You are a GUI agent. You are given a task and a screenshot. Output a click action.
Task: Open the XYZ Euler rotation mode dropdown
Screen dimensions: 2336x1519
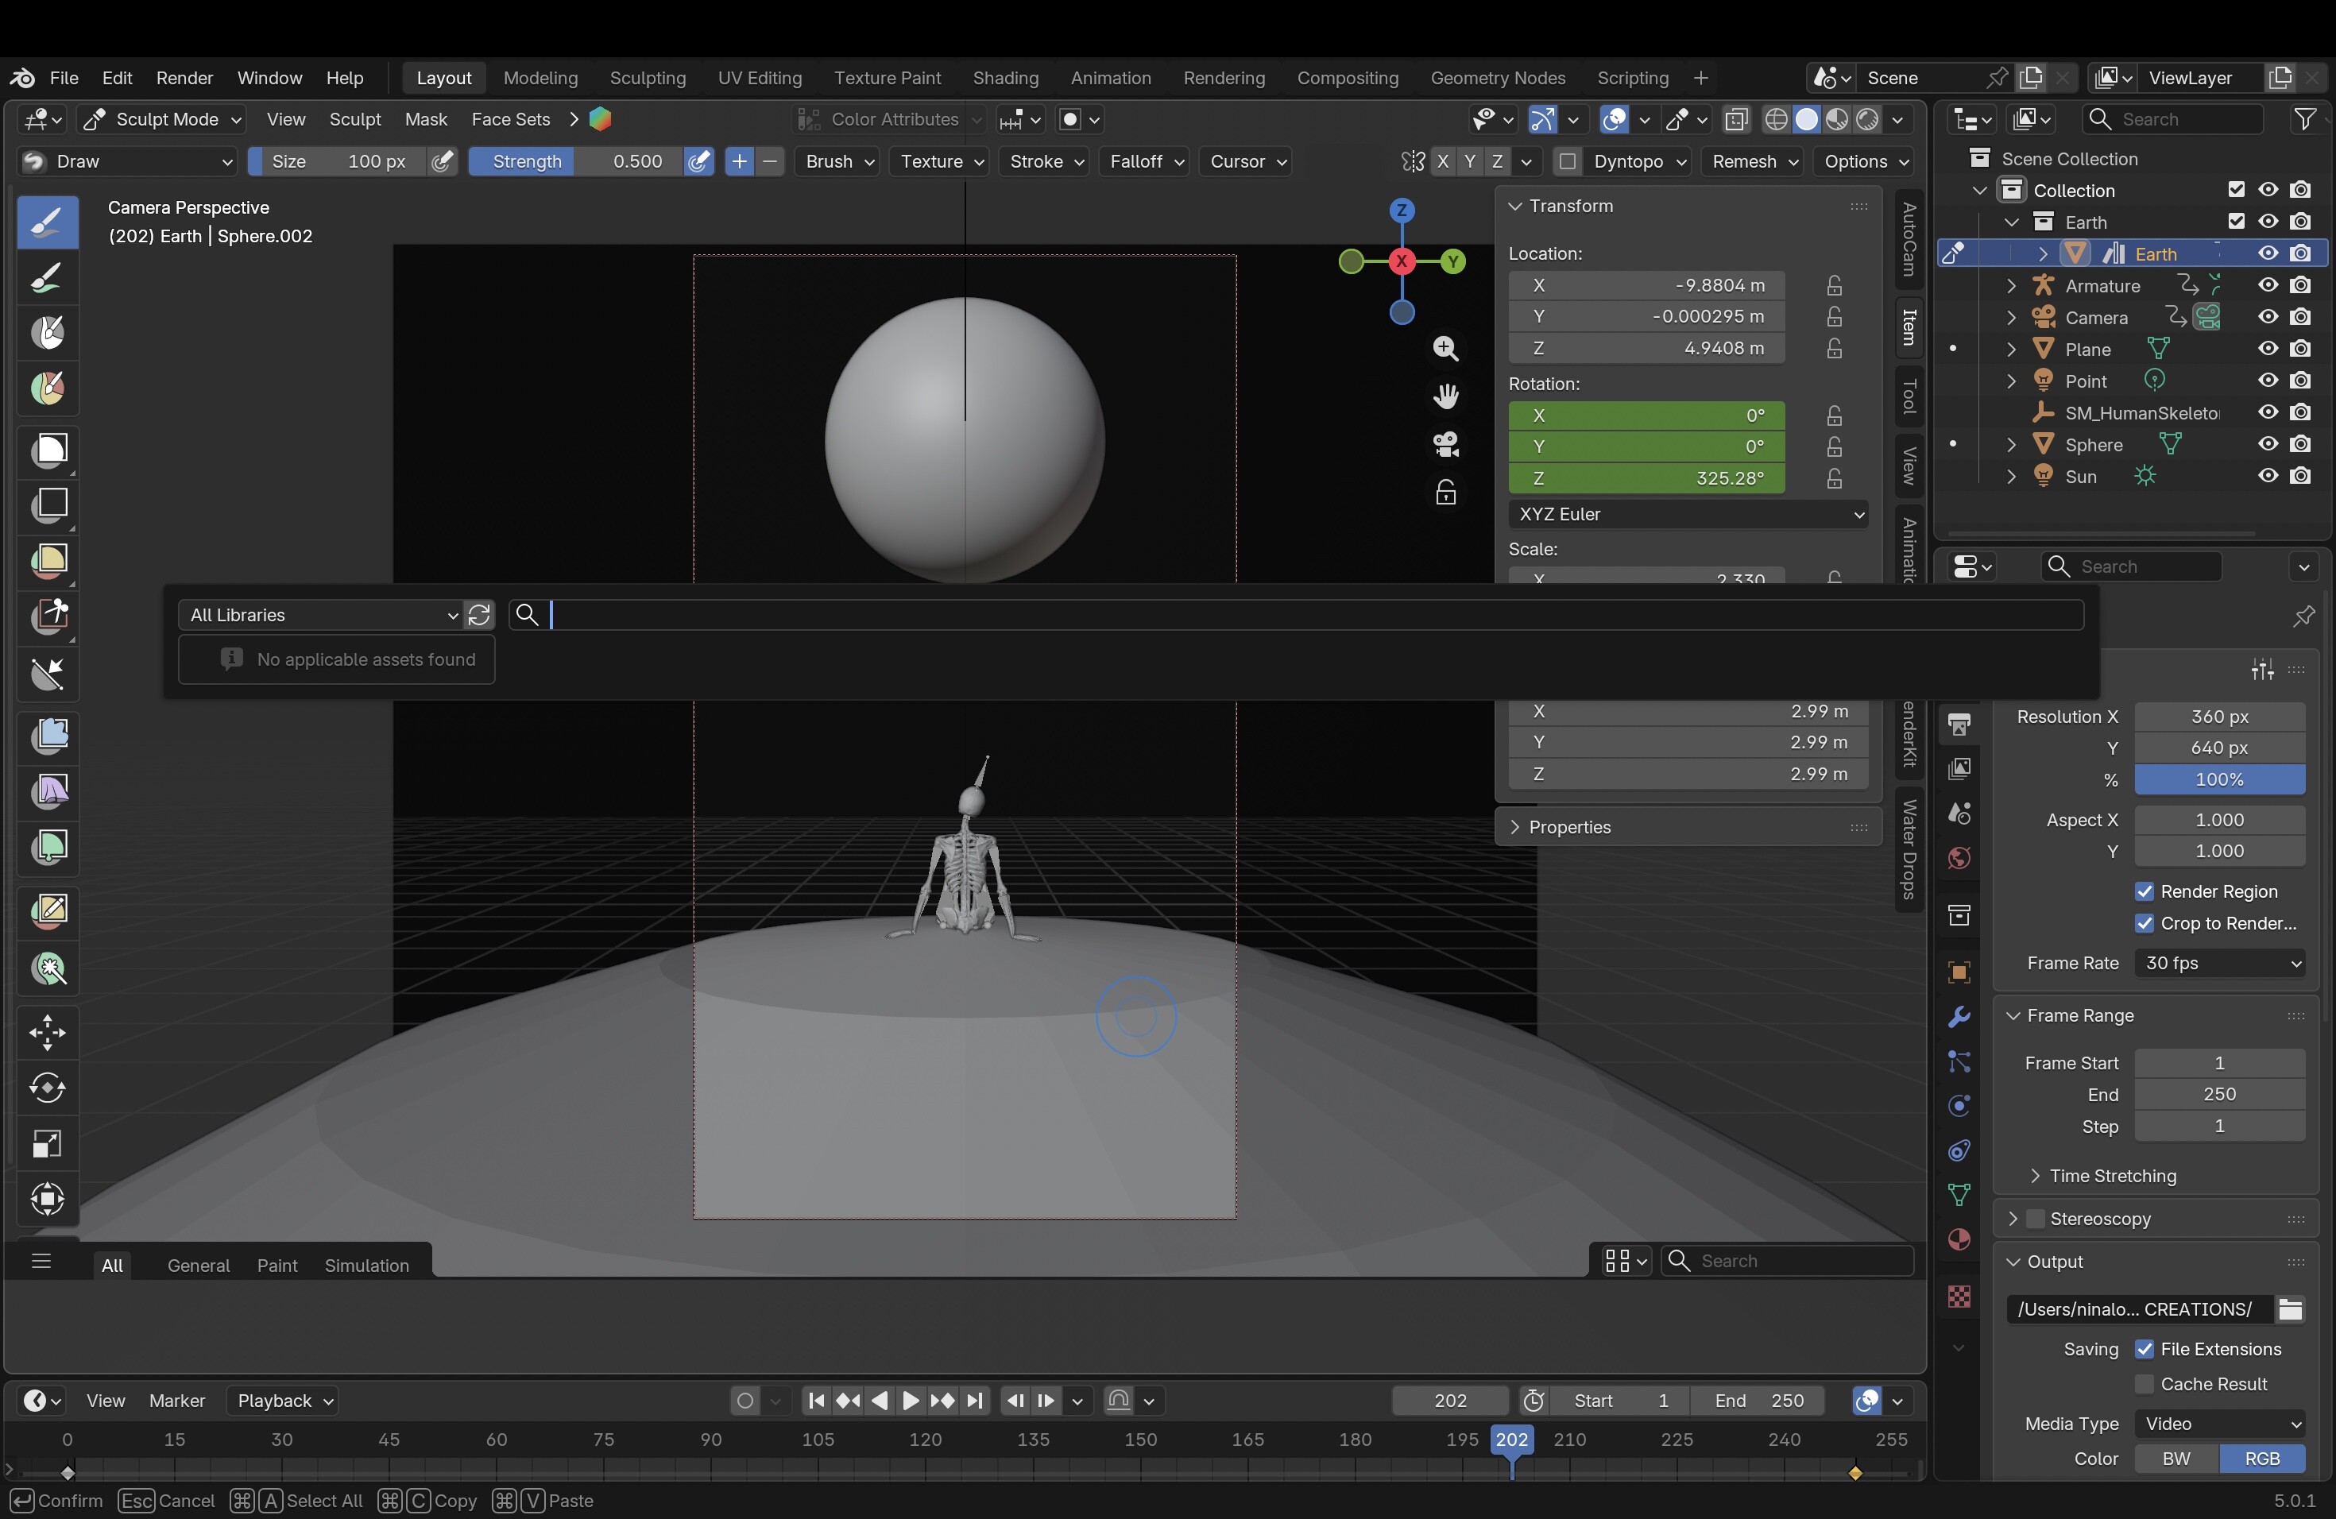click(x=1688, y=514)
